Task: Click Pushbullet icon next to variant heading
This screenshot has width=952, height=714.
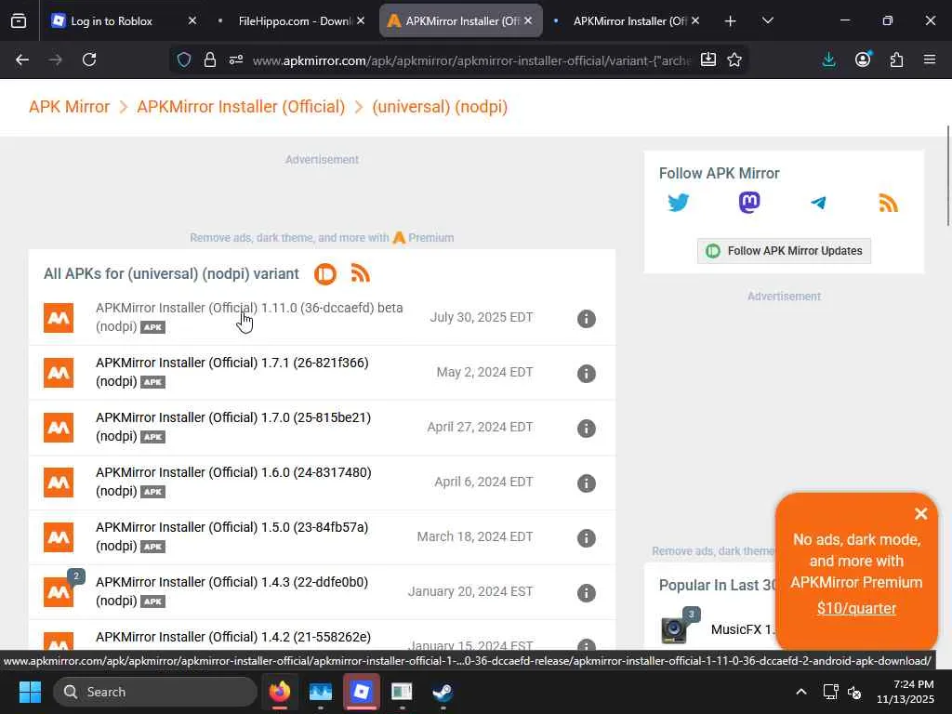Action: click(325, 274)
